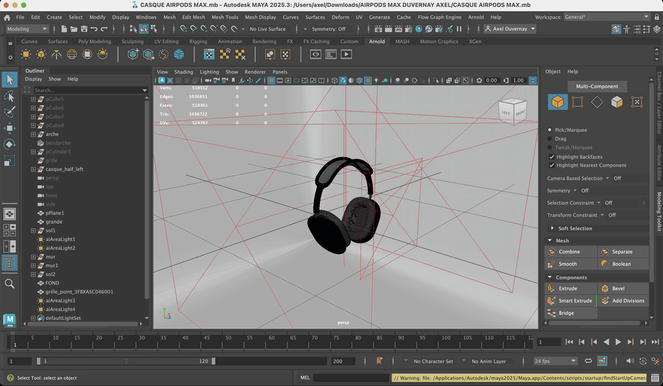Screen dimensions: 663x386
Task: Select the Drag radio option
Action: 550,138
